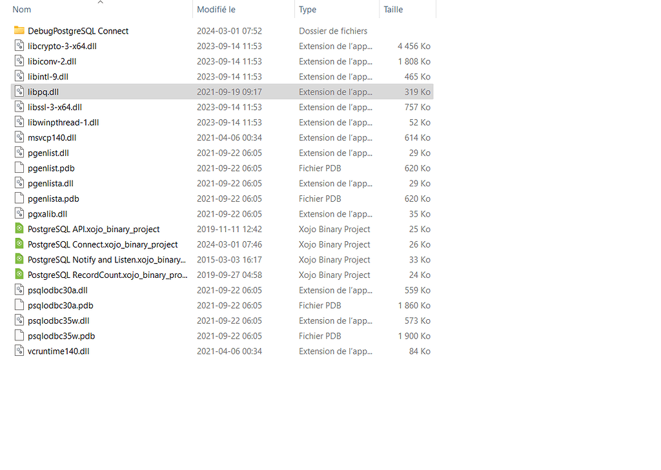Toggle sort direction arrow above Nom
Image resolution: width=661 pixels, height=470 pixels.
[x=100, y=3]
